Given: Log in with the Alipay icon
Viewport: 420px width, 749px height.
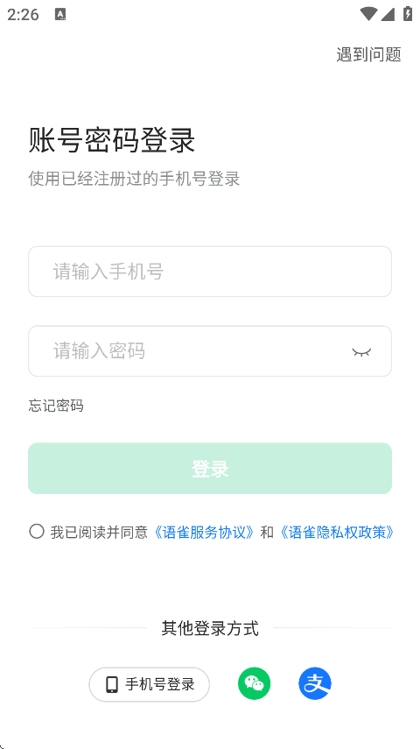Looking at the screenshot, I should [315, 683].
